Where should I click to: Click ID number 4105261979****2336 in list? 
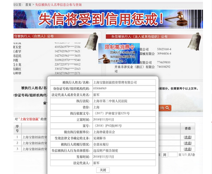point(67,47)
